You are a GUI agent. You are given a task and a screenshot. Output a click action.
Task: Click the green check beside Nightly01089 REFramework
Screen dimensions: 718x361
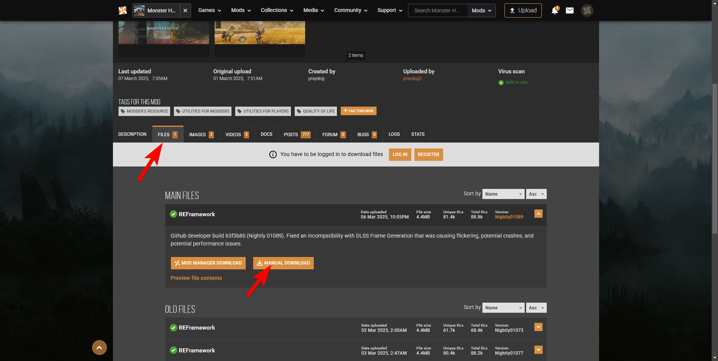174,214
